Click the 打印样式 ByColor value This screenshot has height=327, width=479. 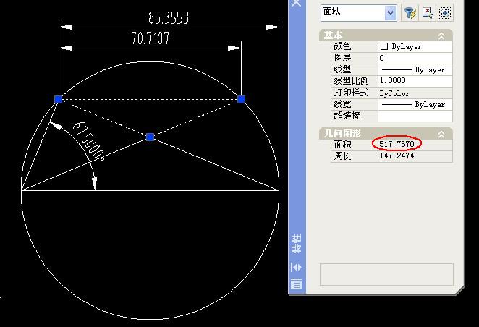tap(415, 93)
